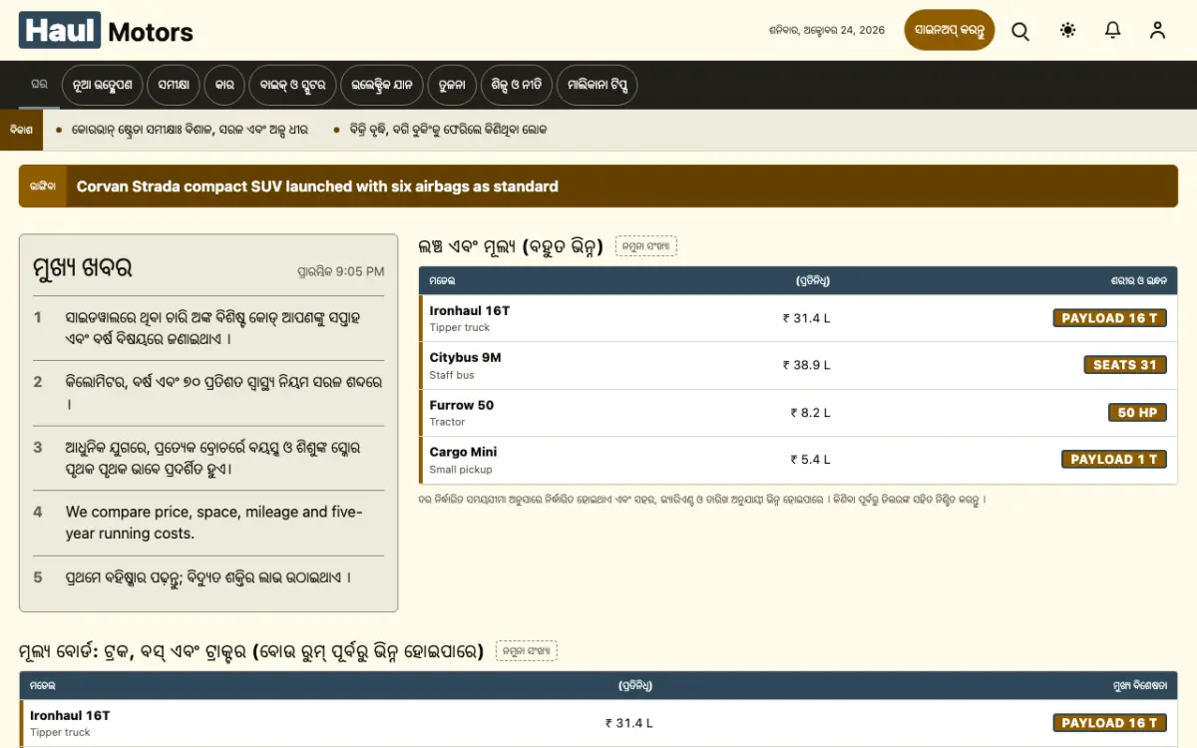This screenshot has height=748, width=1197.
Task: Click Furrow 50 model name
Action: (462, 405)
